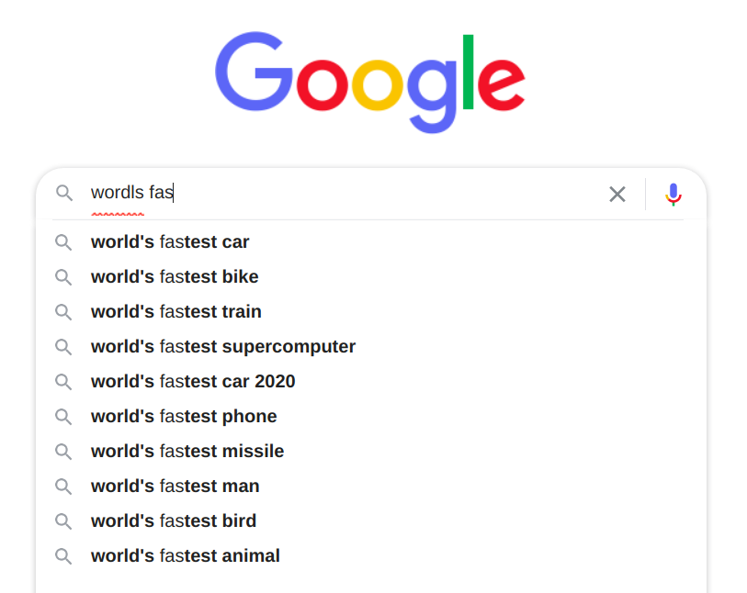Click the magnifier icon beside "world's fastest bike"
This screenshot has height=593, width=747.
pyautogui.click(x=63, y=277)
